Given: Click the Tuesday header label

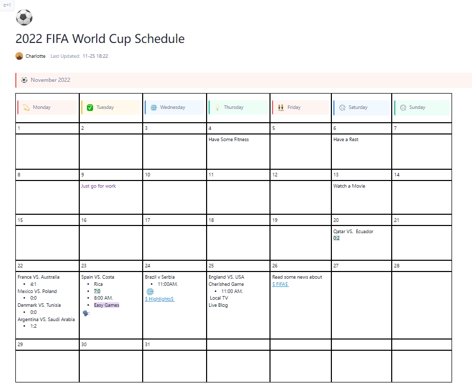Looking at the screenshot, I should (105, 107).
